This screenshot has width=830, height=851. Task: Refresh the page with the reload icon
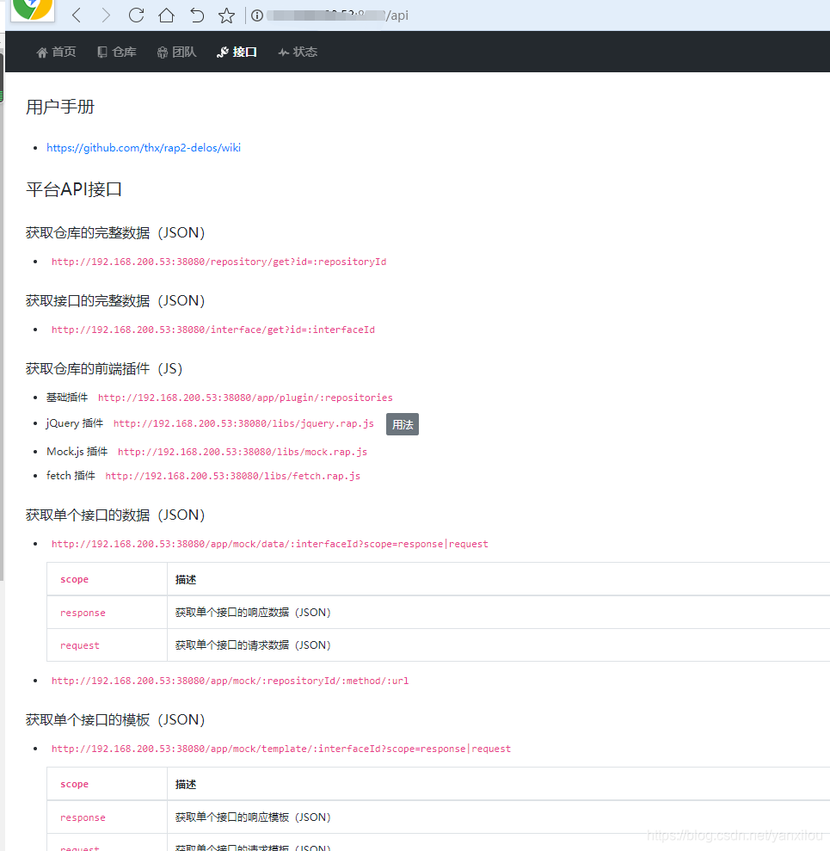click(136, 15)
